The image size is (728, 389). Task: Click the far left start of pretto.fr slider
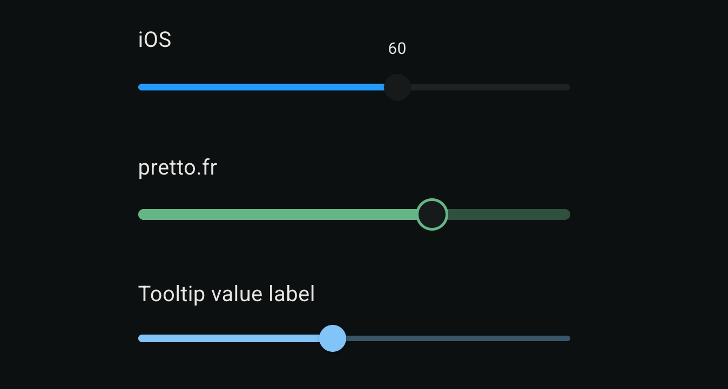pos(141,214)
